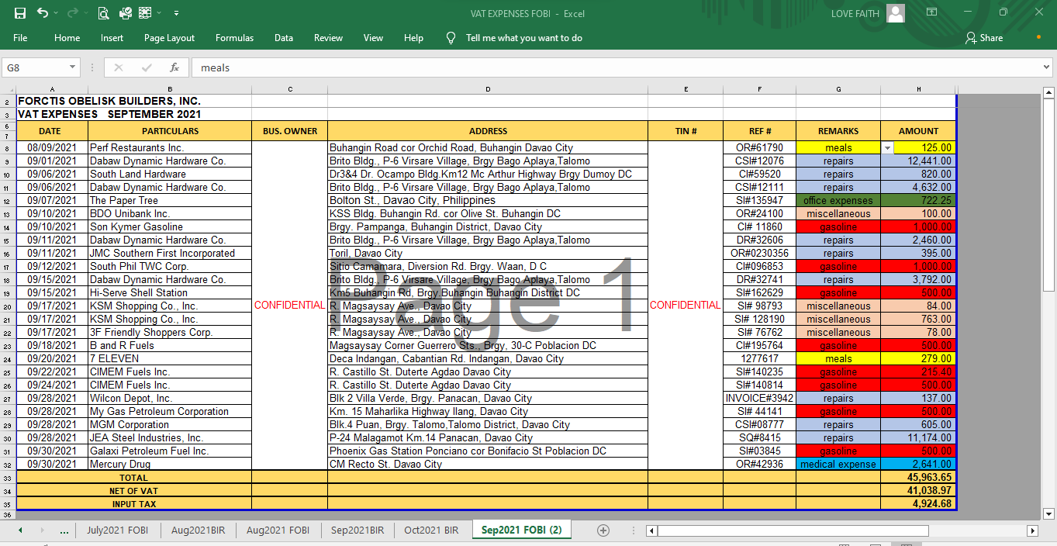This screenshot has width=1057, height=546.
Task: Select the Sep2021 FOBI (2) sheet tab
Action: pos(521,530)
